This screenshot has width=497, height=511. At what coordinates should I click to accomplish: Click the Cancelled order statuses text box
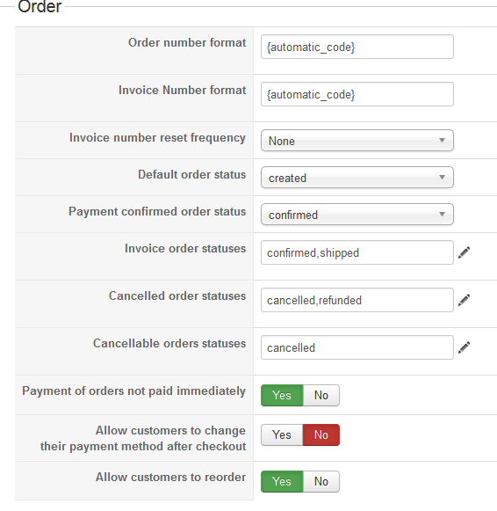(x=357, y=300)
